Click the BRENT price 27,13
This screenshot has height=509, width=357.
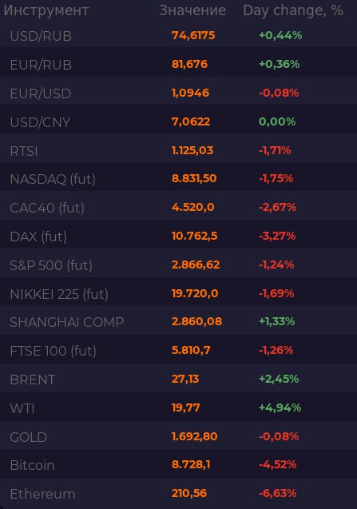coord(185,379)
